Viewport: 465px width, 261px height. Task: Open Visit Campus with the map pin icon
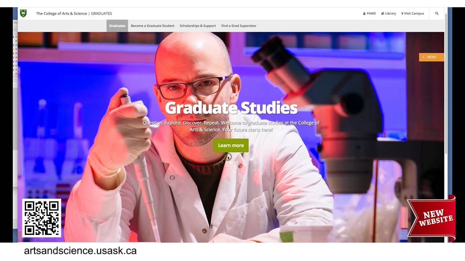click(413, 13)
